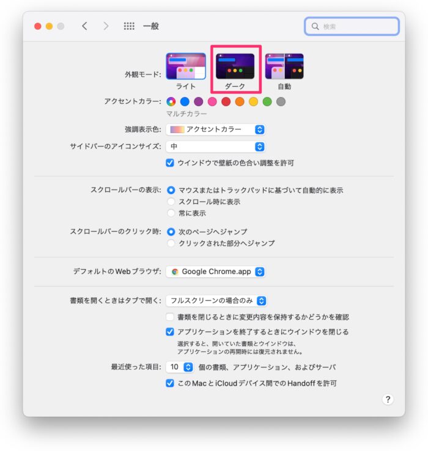The width and height of the screenshot is (428, 451).
Task: Choose the green accent color swatch
Action: [267, 101]
